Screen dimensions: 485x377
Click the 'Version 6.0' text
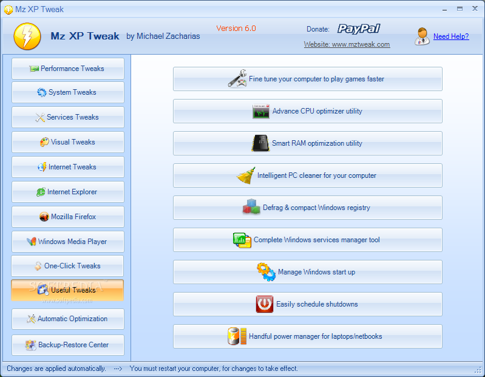pos(236,29)
